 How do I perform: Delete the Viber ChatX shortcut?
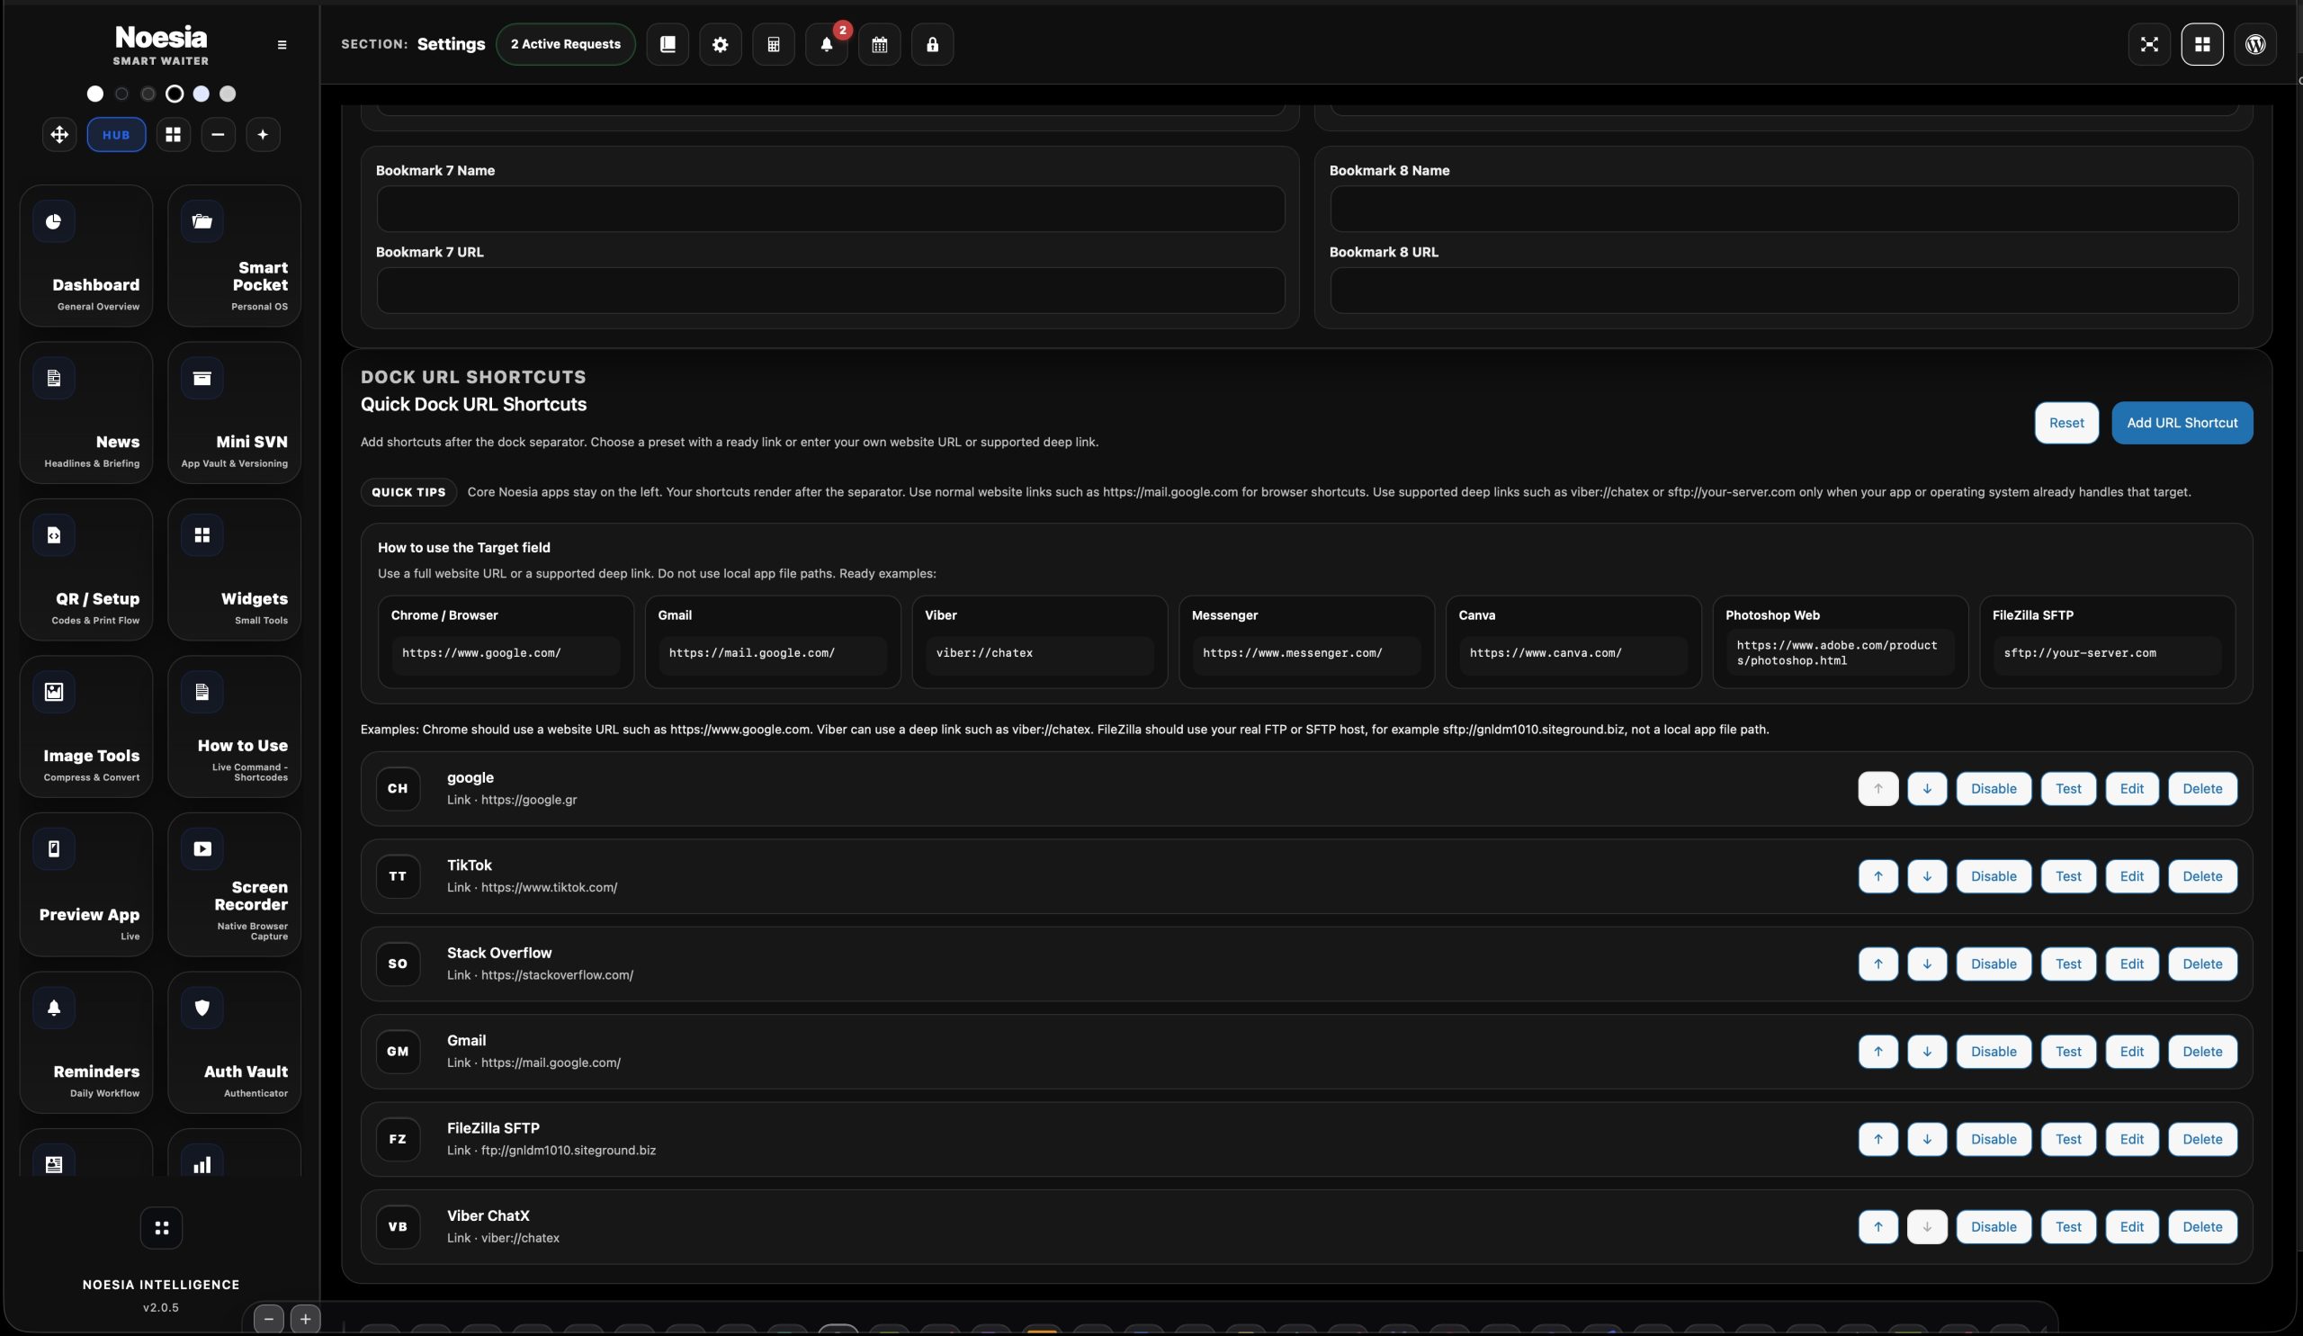tap(2202, 1227)
